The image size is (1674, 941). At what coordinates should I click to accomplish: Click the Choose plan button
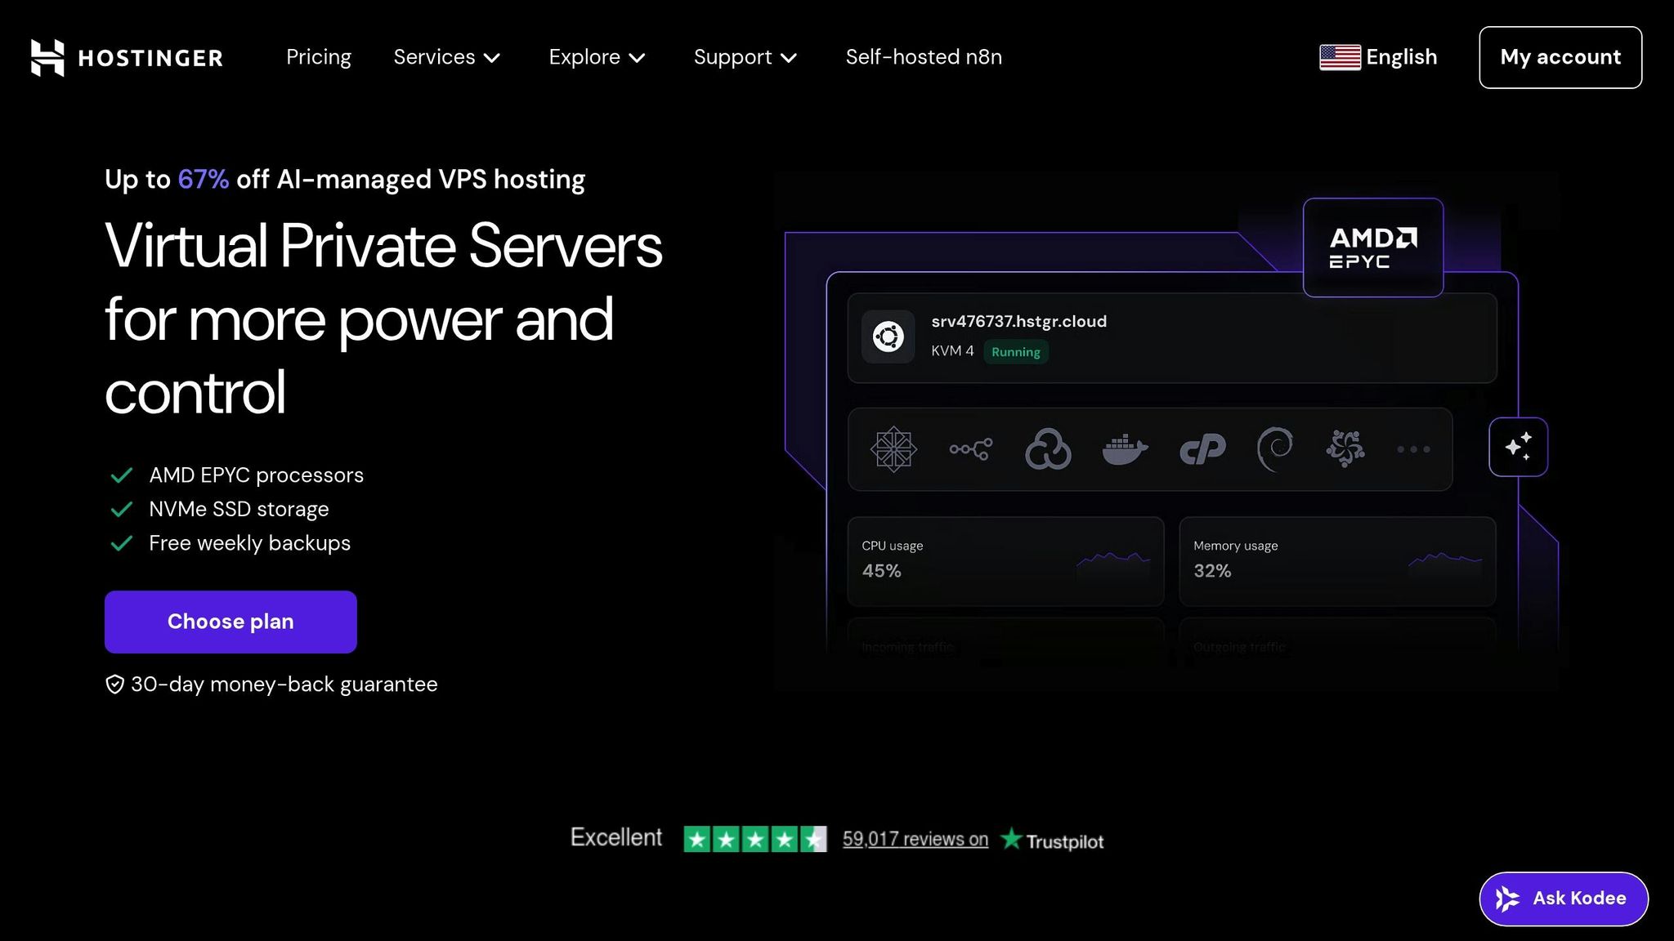(231, 622)
